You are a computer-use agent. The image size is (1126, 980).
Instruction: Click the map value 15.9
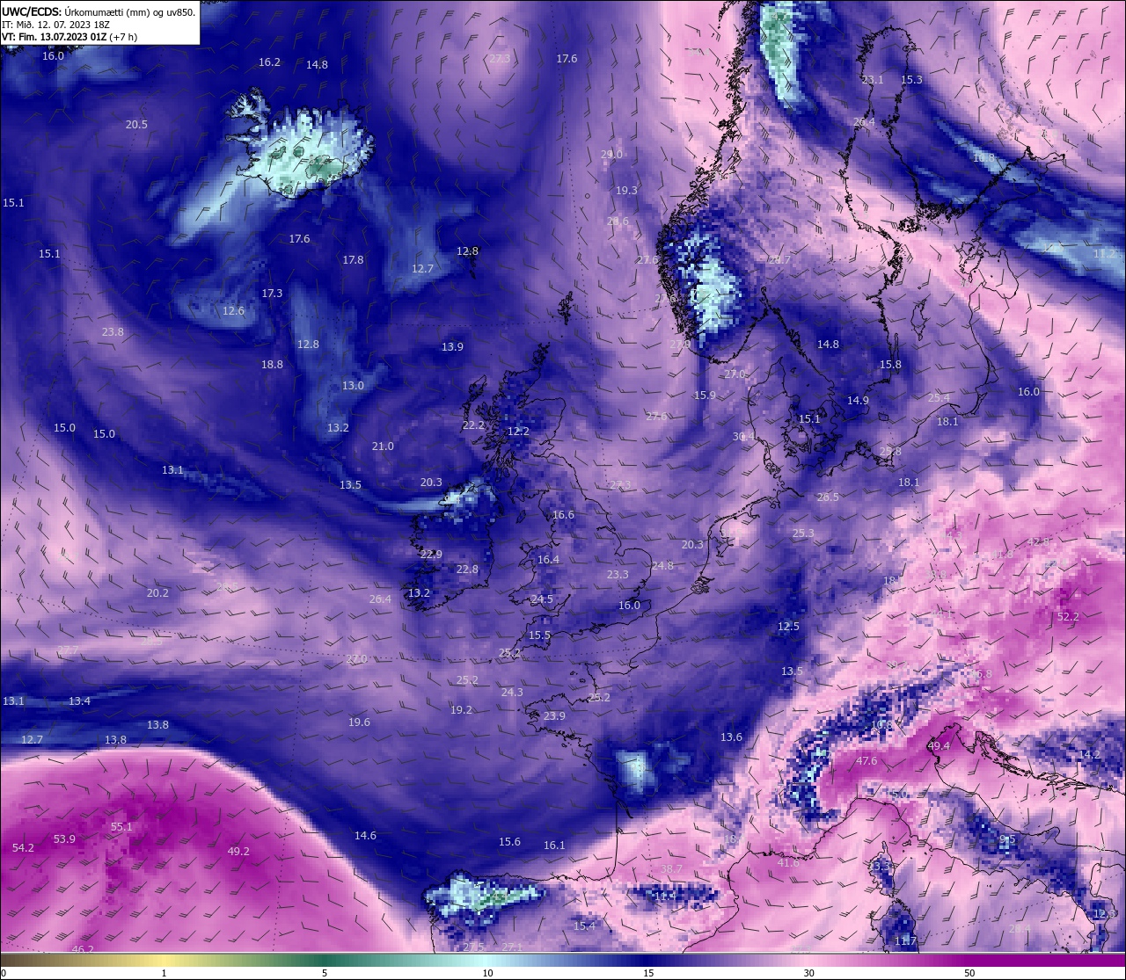click(x=705, y=396)
